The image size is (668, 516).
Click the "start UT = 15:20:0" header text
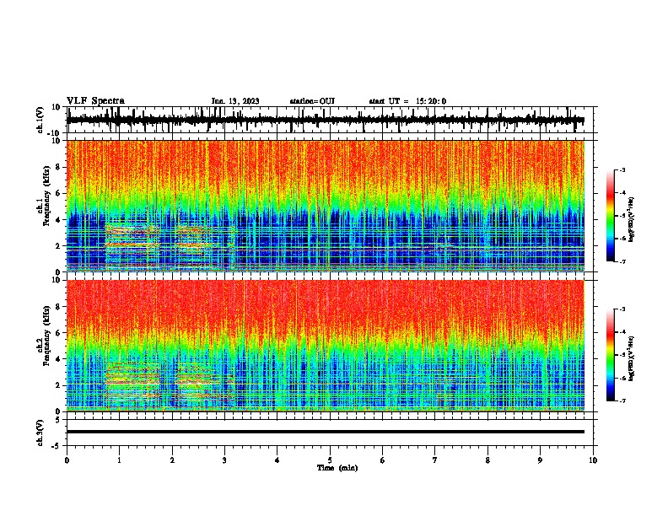pos(407,101)
